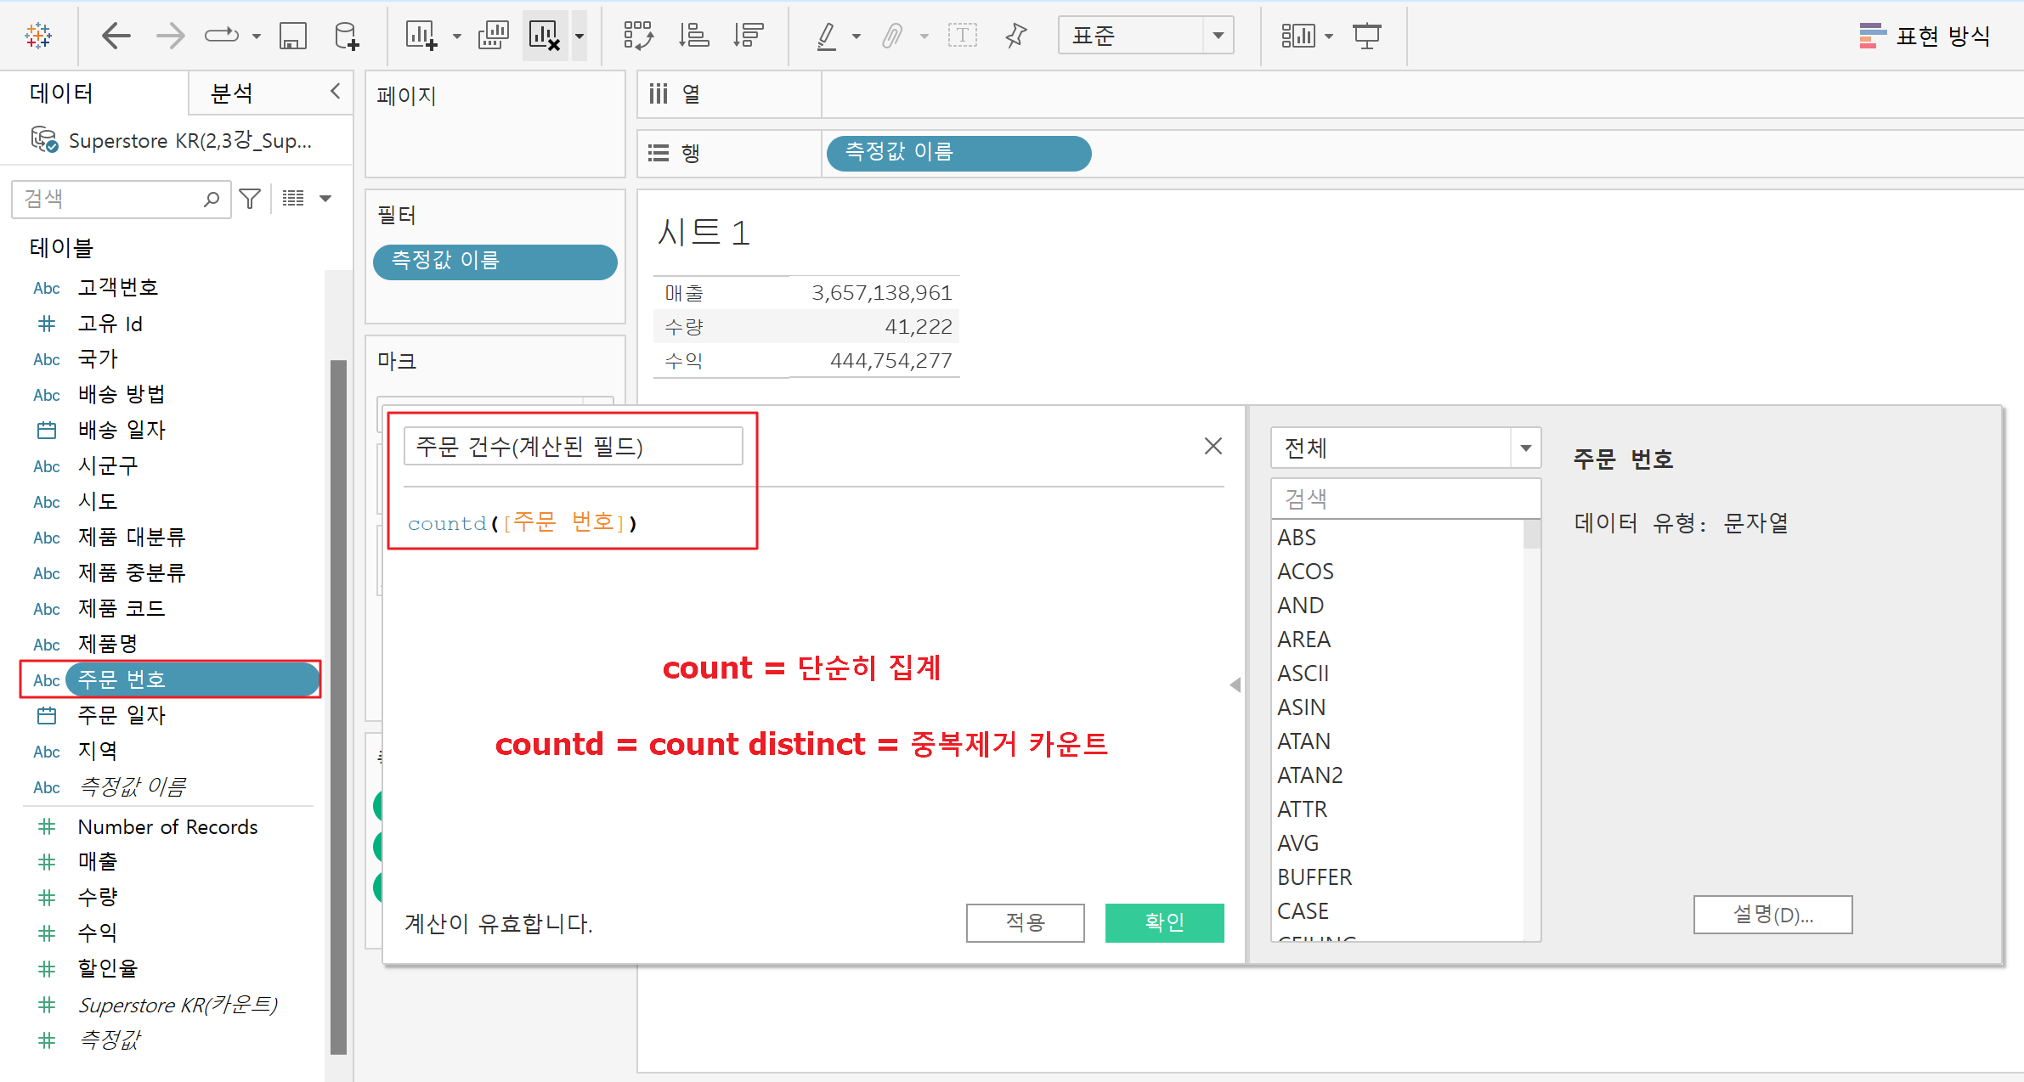Open the 표준 fit dropdown
The image size is (2024, 1082).
pos(1218,36)
